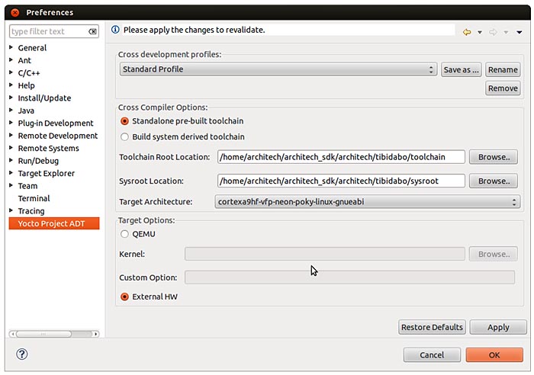The height and width of the screenshot is (375, 534).
Task: Browse for Toolchain Root Location
Action: pos(494,157)
